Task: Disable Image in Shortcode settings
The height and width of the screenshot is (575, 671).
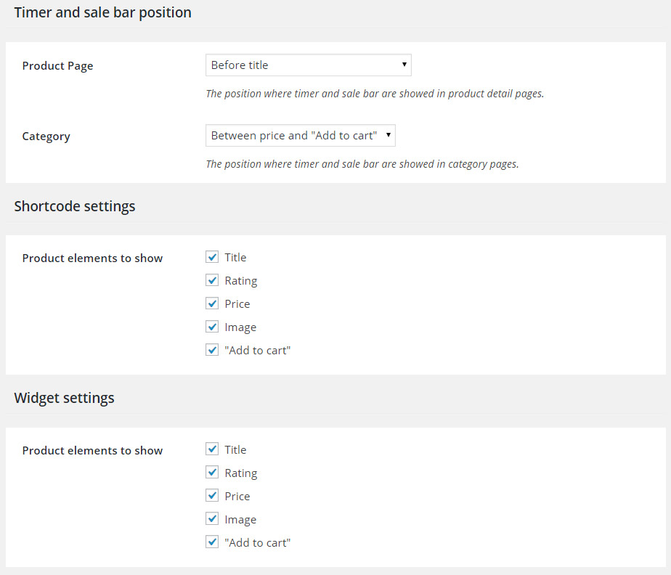Action: (x=212, y=327)
